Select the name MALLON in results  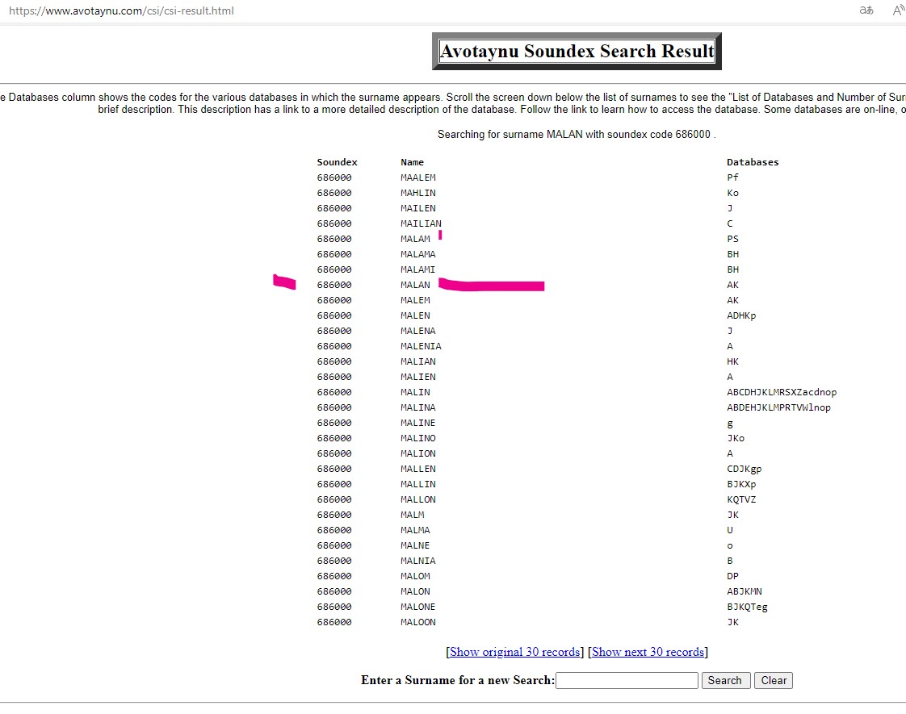click(x=417, y=499)
